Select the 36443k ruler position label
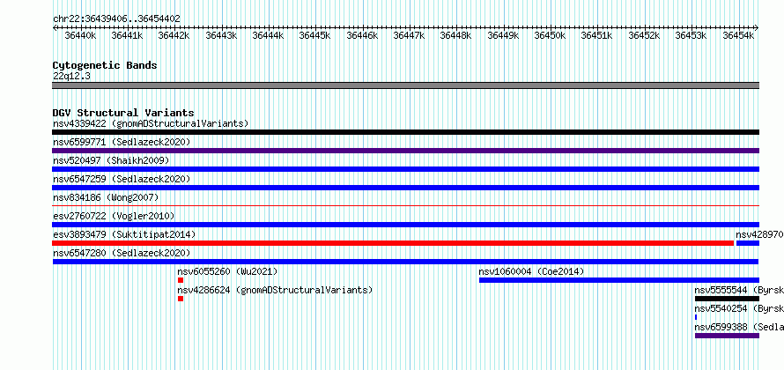Viewport: 784px width, 370px height. pos(221,35)
